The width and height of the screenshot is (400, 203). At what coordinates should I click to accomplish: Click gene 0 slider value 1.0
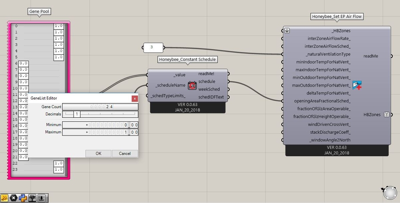coord(58,26)
